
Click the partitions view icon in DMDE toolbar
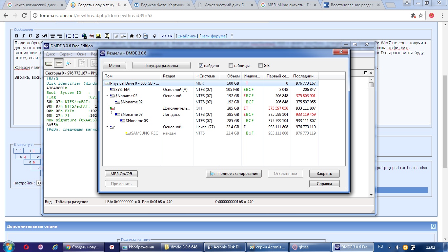59,63
